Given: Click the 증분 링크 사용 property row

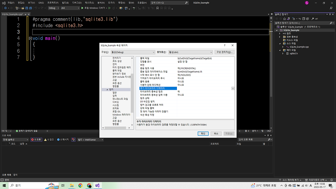Looking at the screenshot, I should coord(187,68).
